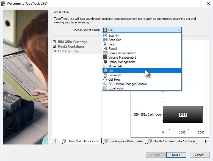
Task: Pick Volume Management from the dropdown
Action: click(x=142, y=58)
